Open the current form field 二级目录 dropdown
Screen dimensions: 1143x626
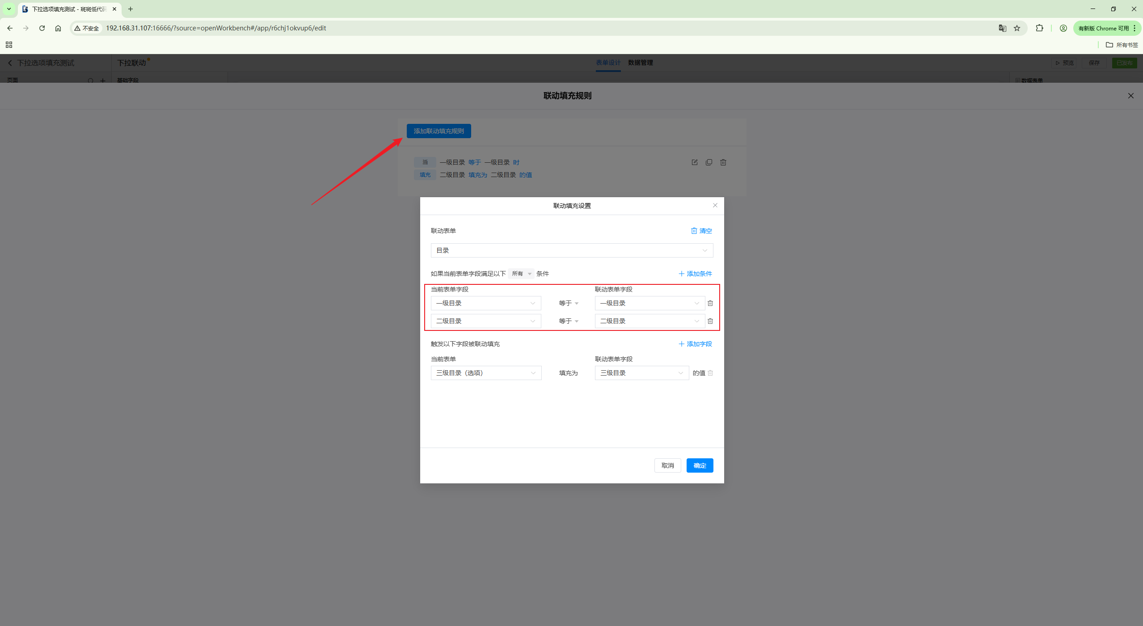coord(485,321)
